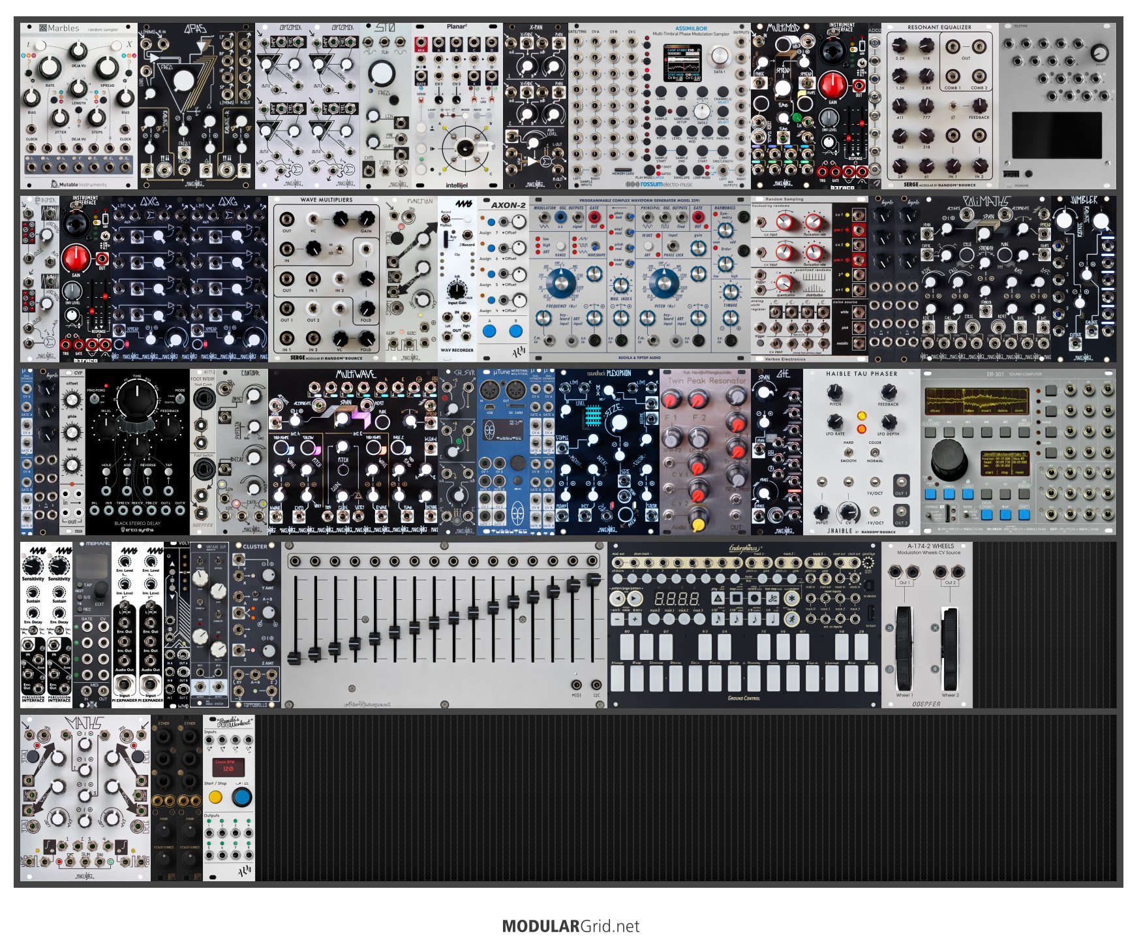Click the blue B button on Axon-2
This screenshot has width=1143, height=940.
(516, 331)
